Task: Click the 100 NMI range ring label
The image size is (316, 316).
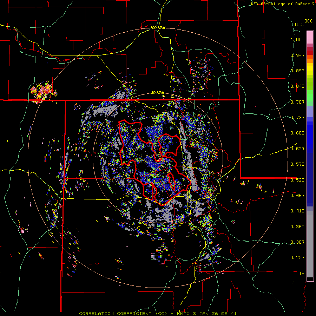Action: pos(158,28)
